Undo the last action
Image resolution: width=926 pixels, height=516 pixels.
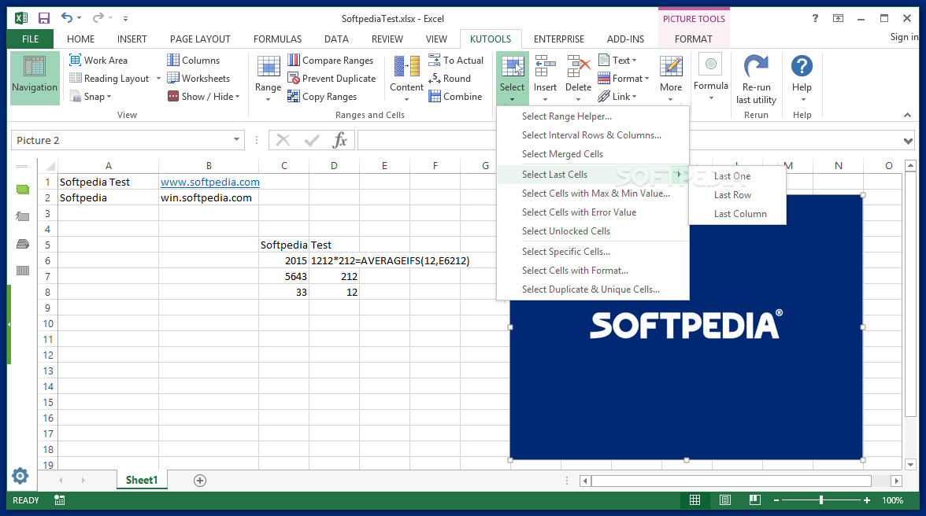pos(67,18)
